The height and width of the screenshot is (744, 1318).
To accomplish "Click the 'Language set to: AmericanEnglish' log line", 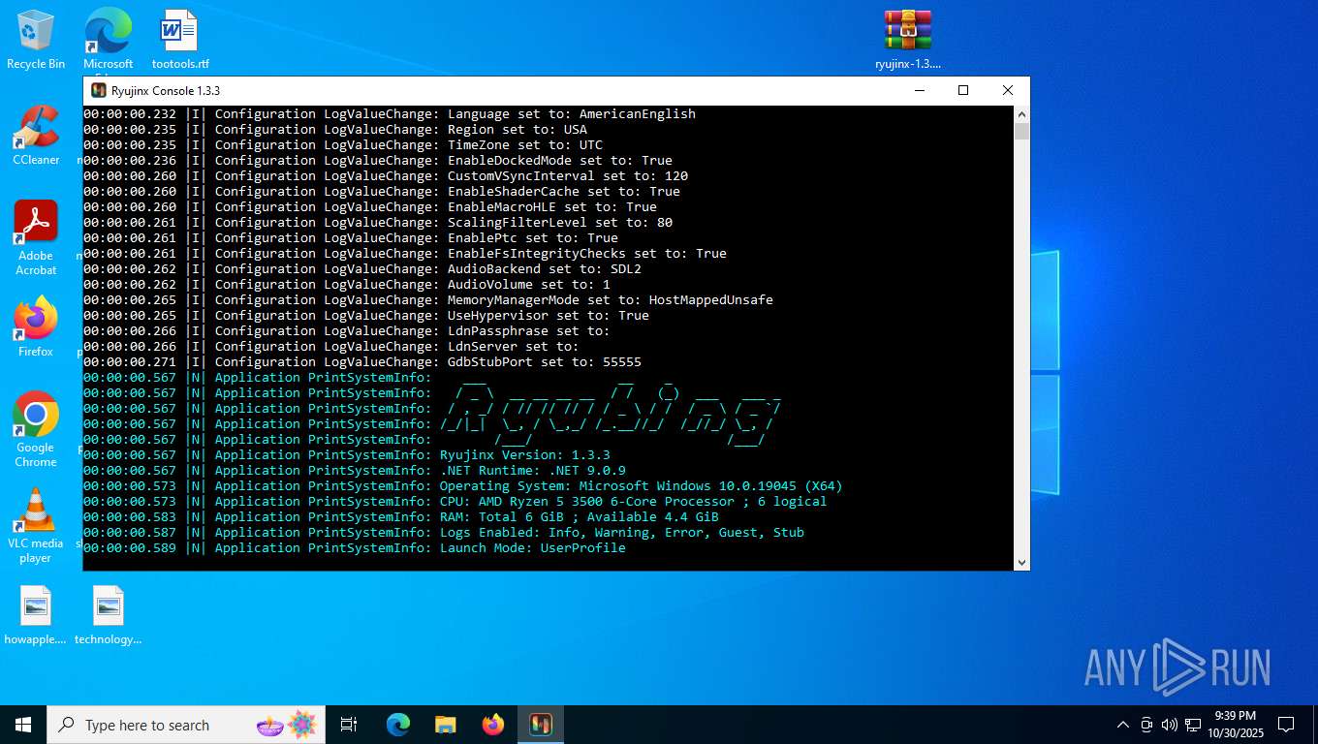I will tap(390, 114).
